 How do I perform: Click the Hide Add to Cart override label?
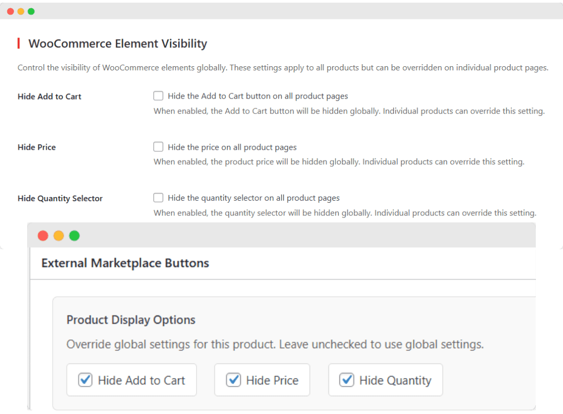(141, 380)
